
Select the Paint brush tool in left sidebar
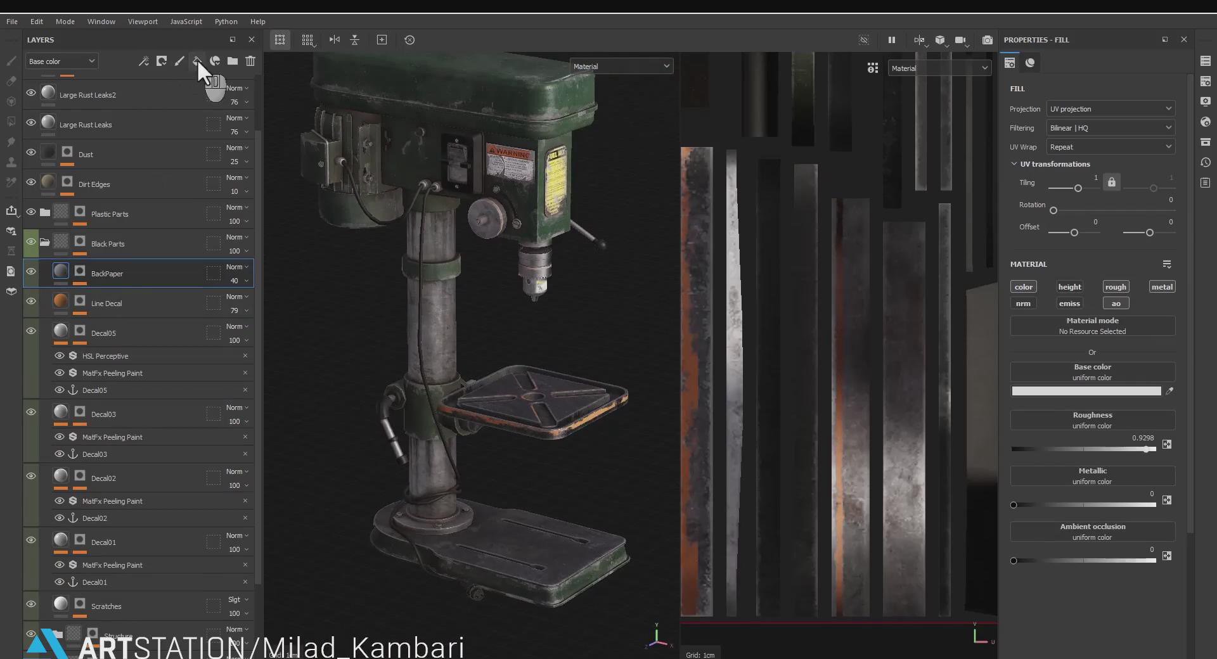tap(11, 61)
